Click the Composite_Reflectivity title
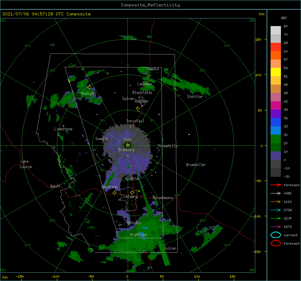The width and height of the screenshot is (301, 281). (x=150, y=5)
